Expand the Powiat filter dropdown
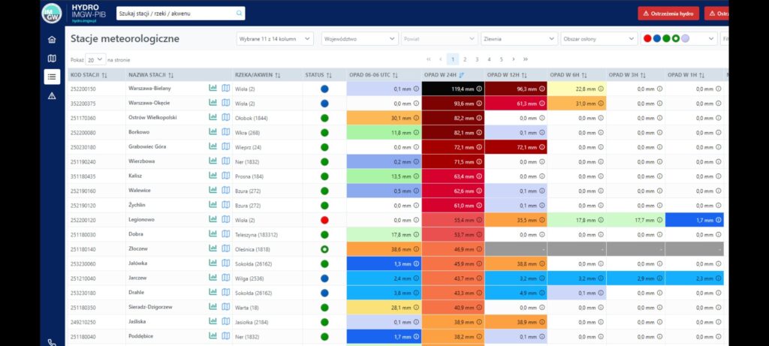Screen dimensions: 769x346 coord(439,39)
